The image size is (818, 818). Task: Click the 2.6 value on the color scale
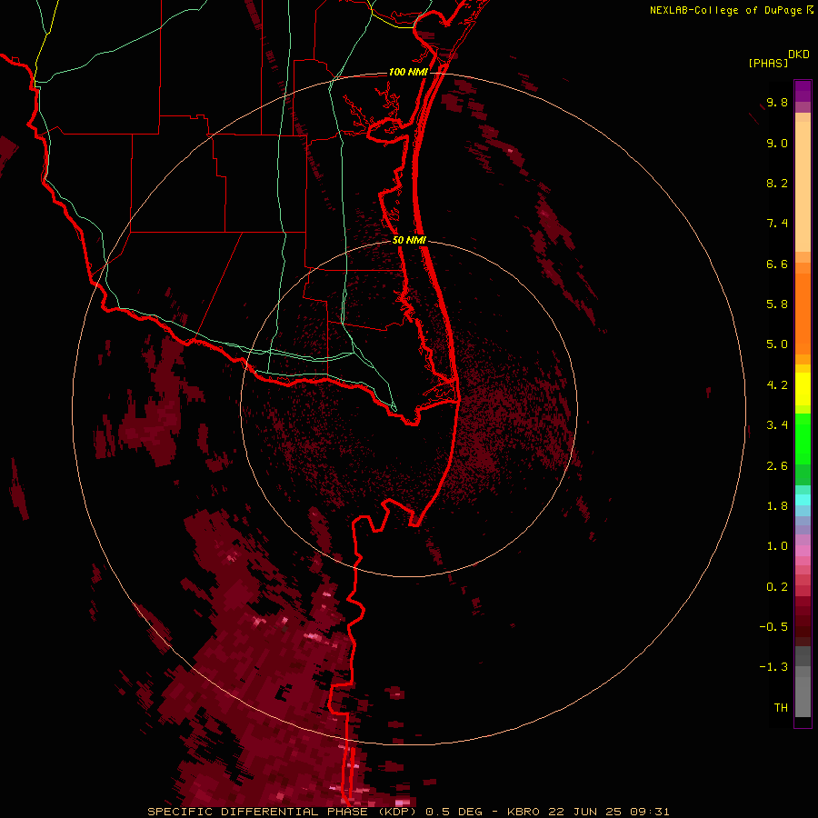click(x=777, y=466)
